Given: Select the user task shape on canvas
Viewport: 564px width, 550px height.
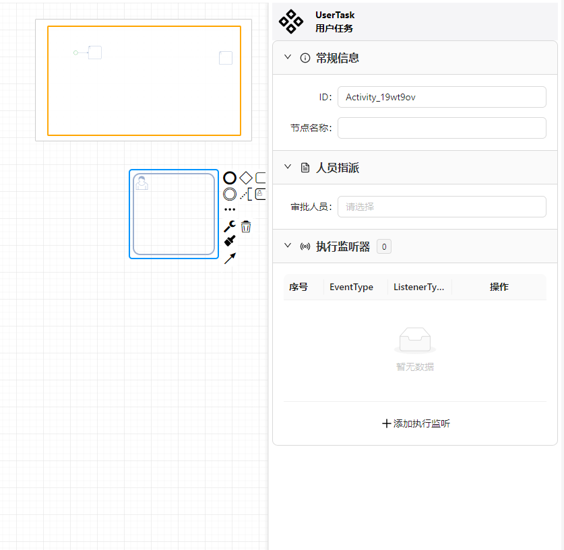Looking at the screenshot, I should tap(174, 214).
